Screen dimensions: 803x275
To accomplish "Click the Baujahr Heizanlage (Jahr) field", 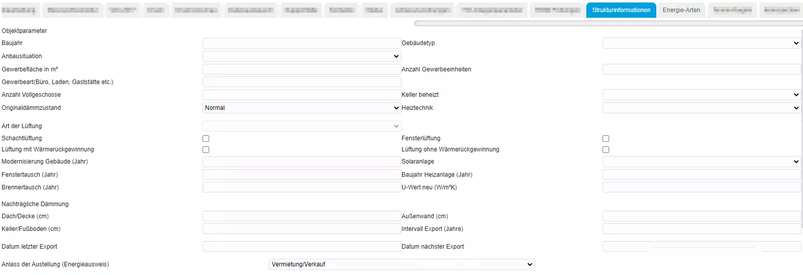I will pos(701,175).
